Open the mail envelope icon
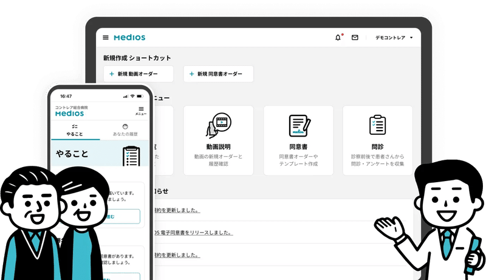486x280 pixels. click(355, 38)
